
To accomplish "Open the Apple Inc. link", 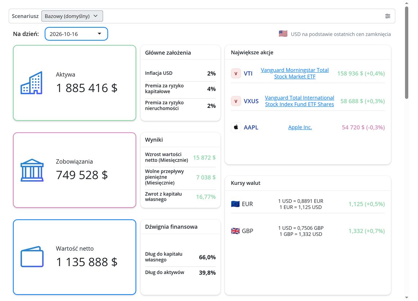I will click(x=300, y=127).
